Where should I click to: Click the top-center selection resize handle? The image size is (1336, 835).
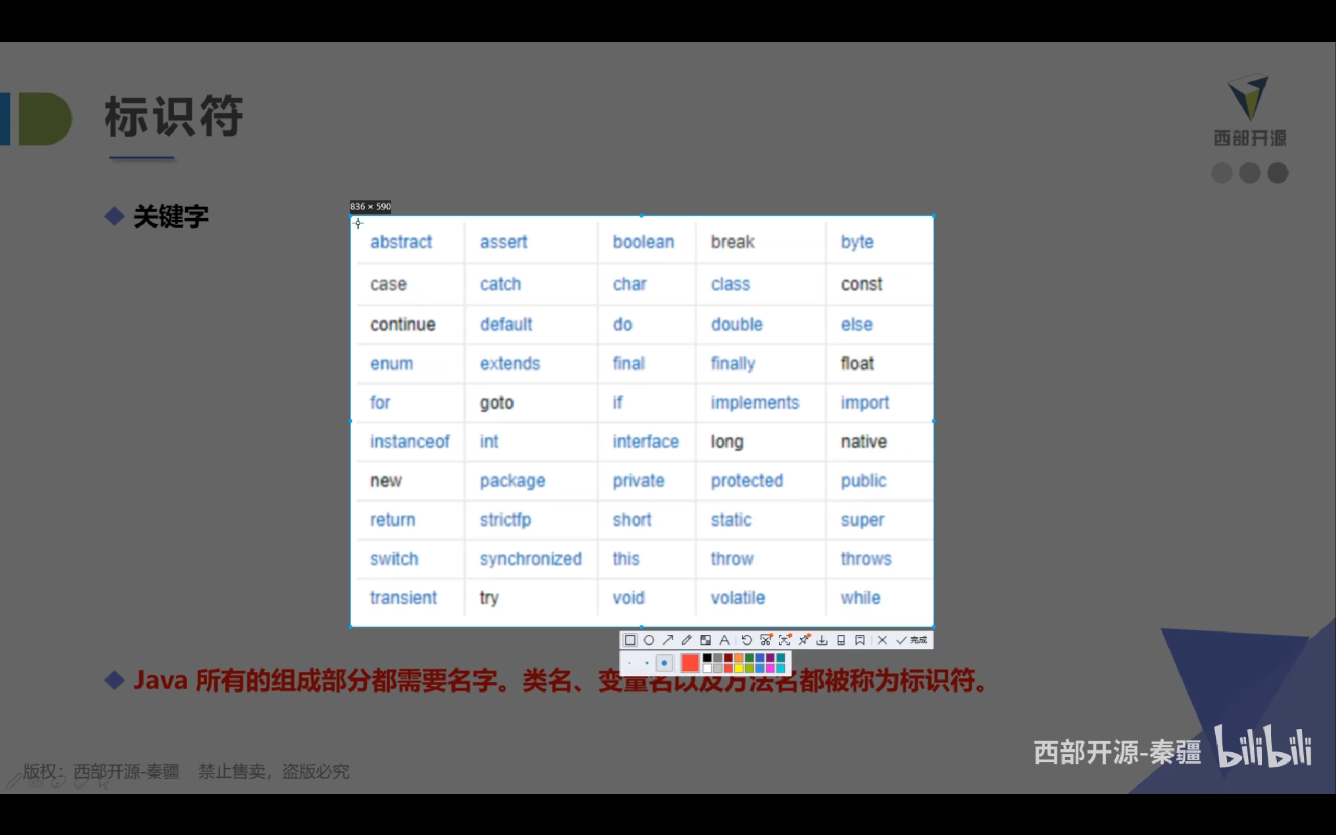click(x=641, y=216)
